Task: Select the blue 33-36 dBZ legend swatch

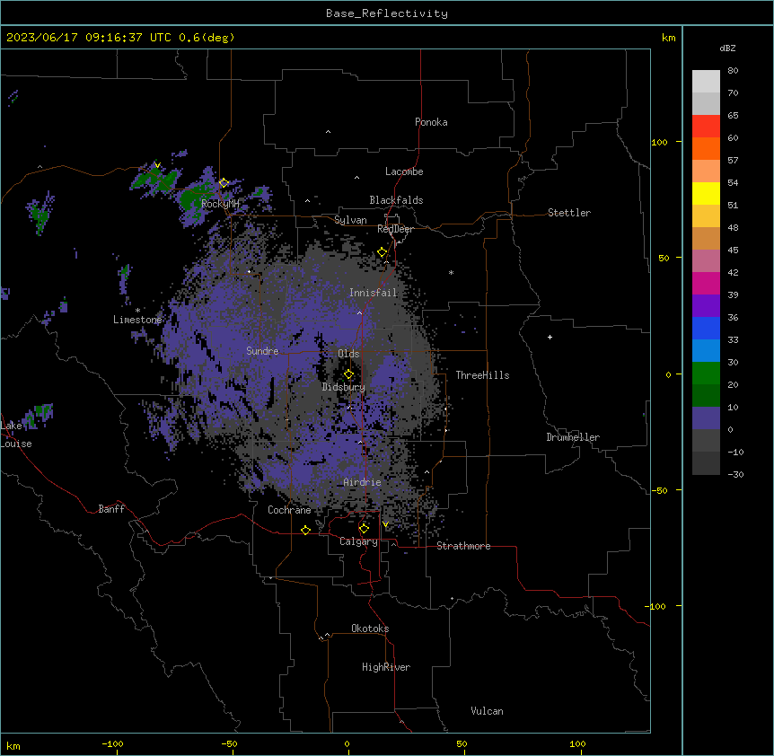Action: [706, 328]
